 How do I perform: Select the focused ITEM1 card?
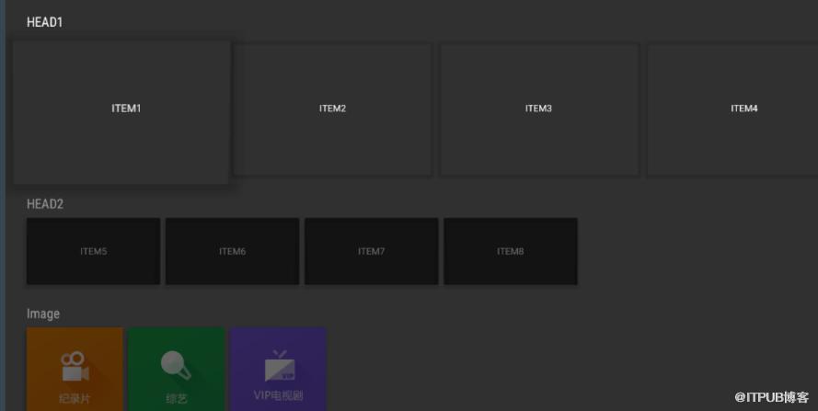point(121,112)
